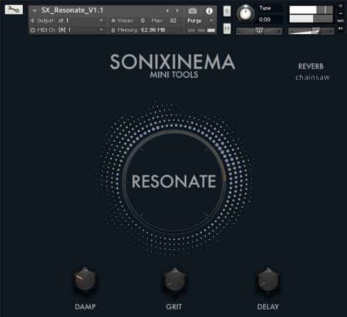Click the Max voices value 32

pos(173,21)
